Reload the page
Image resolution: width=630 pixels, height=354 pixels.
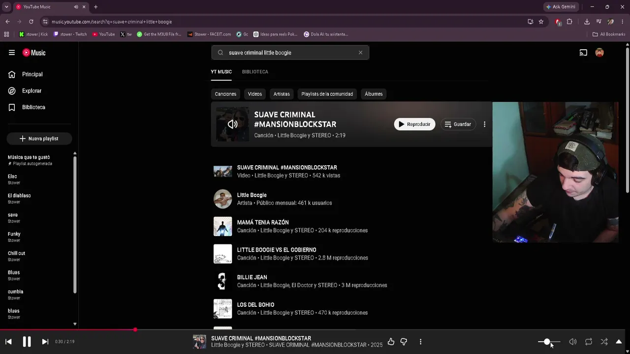[x=31, y=22]
